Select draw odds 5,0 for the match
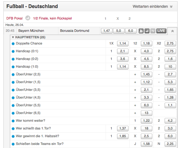This screenshot has width=181, height=148. tap(119, 31)
